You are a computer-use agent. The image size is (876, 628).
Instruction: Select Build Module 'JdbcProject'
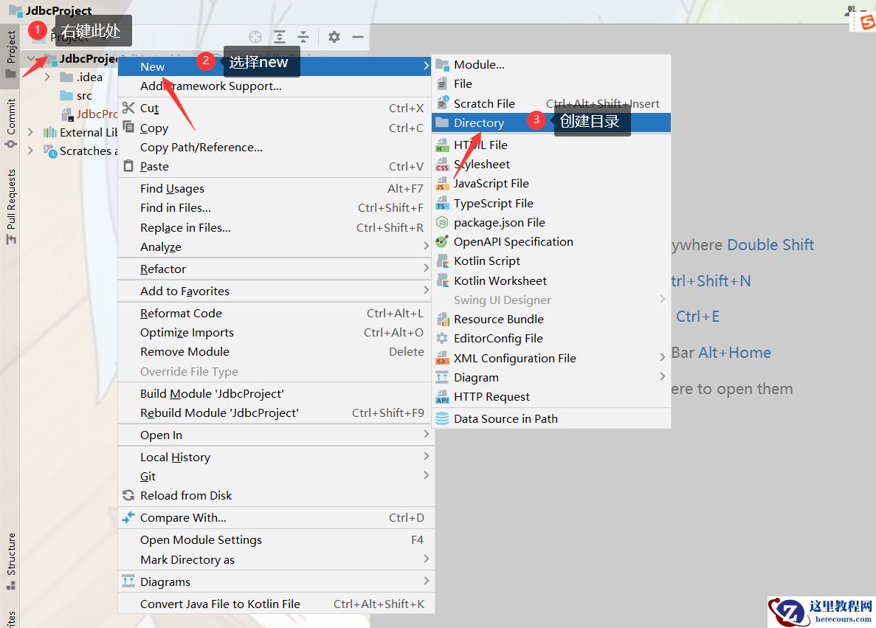tap(275, 393)
